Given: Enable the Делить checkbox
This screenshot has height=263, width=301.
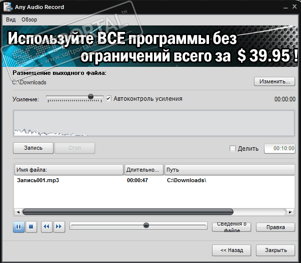Looking at the screenshot, I should tap(232, 148).
